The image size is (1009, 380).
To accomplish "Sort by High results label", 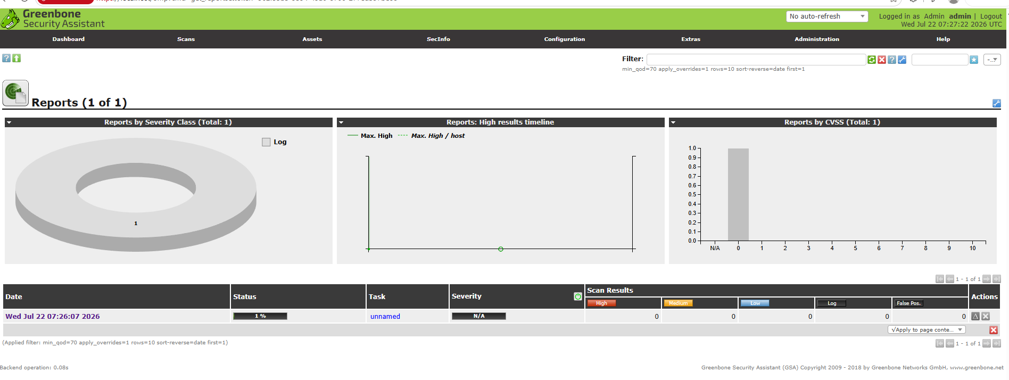I will click(x=601, y=303).
